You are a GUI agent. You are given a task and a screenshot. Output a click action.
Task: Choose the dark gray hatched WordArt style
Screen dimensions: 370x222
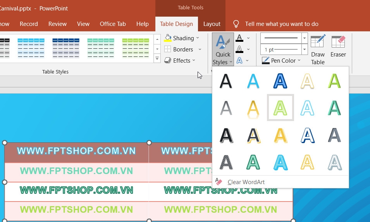click(226, 162)
